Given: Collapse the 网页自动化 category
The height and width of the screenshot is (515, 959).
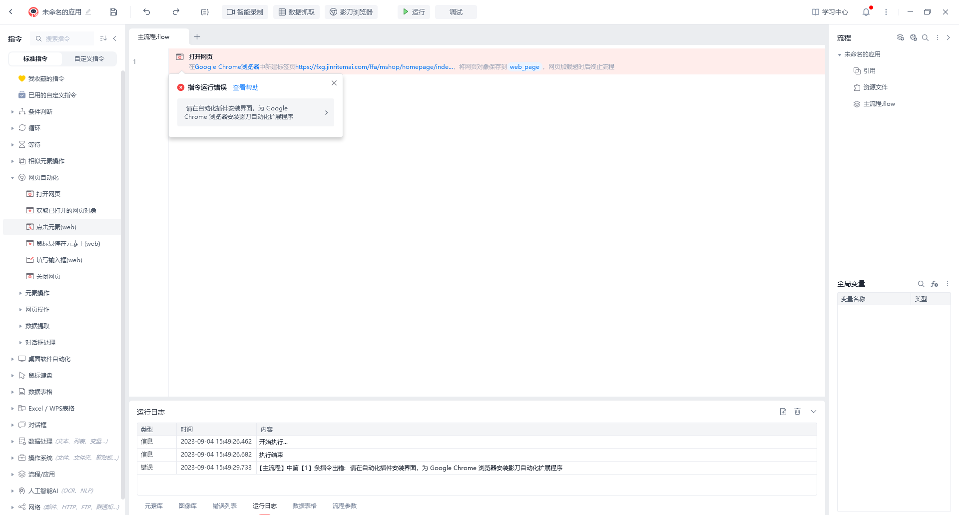Looking at the screenshot, I should tap(12, 178).
